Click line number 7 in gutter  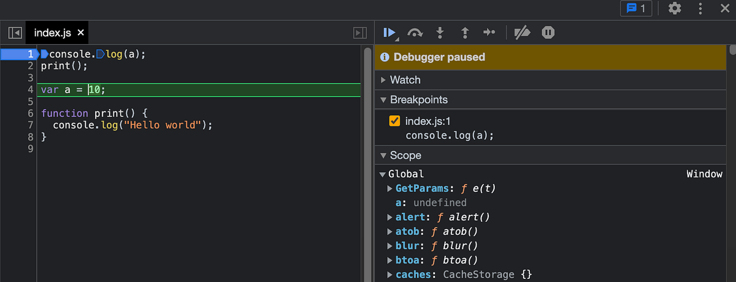pos(29,125)
